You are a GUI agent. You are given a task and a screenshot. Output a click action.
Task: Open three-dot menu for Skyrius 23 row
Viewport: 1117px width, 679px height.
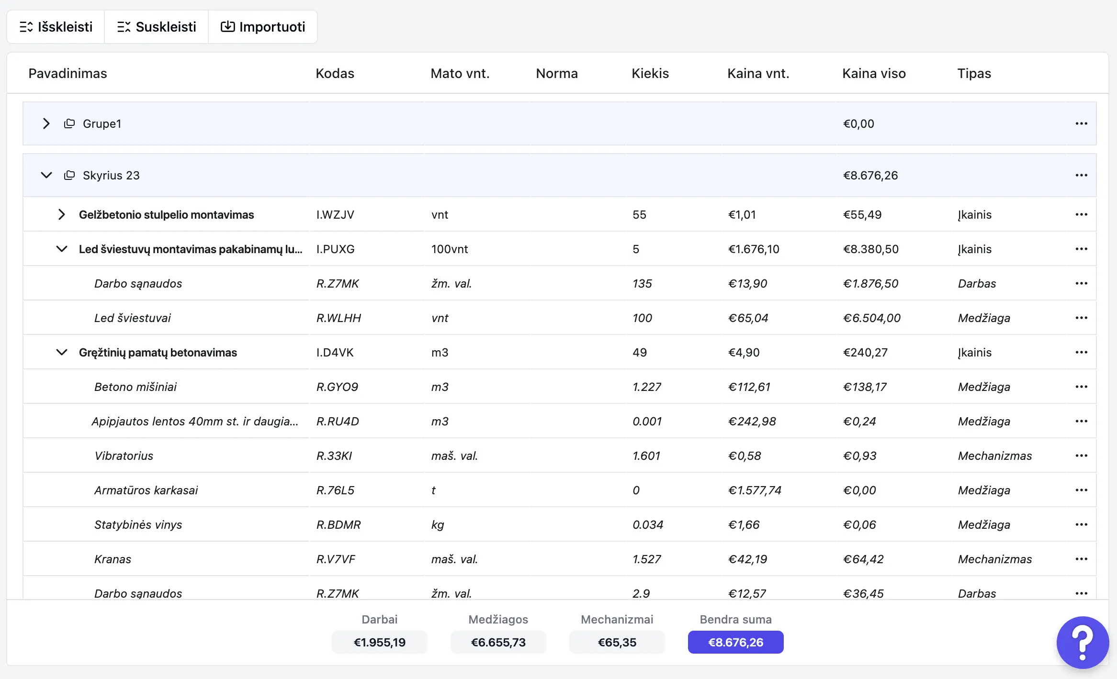pos(1081,175)
